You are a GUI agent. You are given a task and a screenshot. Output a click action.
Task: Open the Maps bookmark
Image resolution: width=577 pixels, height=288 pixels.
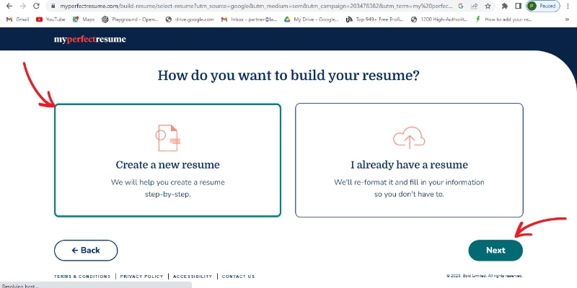(84, 19)
